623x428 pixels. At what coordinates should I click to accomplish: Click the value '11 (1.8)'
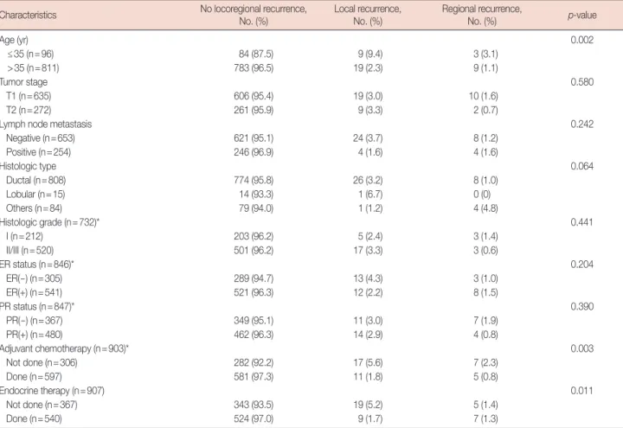[x=368, y=376]
